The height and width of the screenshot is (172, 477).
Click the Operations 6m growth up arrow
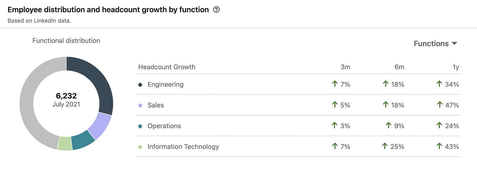pos(389,125)
